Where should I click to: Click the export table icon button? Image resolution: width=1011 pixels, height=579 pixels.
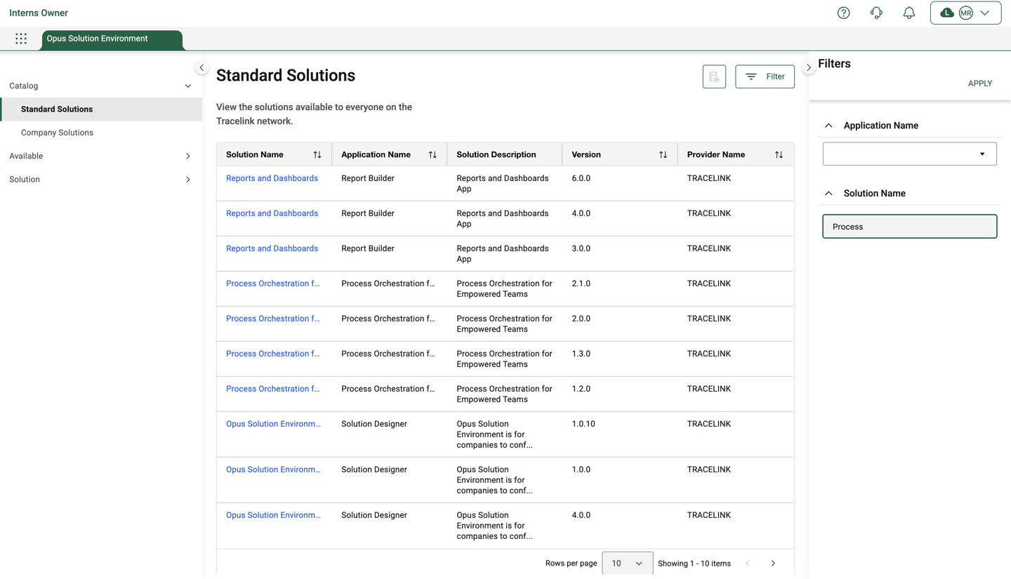click(x=714, y=76)
